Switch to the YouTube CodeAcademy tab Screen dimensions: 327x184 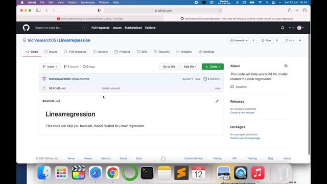pyautogui.click(x=90, y=18)
